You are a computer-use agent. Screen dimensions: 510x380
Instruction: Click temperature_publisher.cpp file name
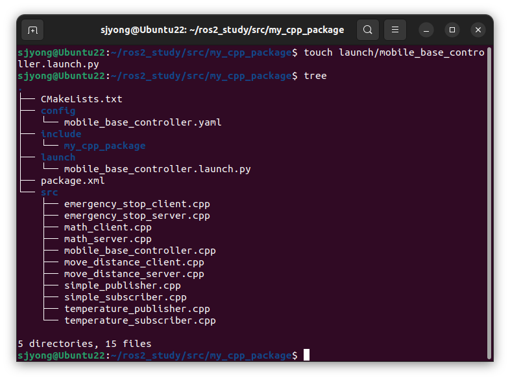point(137,309)
